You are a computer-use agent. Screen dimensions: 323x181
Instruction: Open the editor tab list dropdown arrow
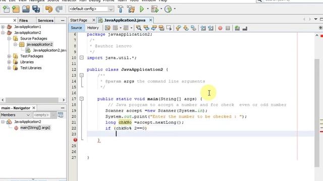click(x=316, y=19)
